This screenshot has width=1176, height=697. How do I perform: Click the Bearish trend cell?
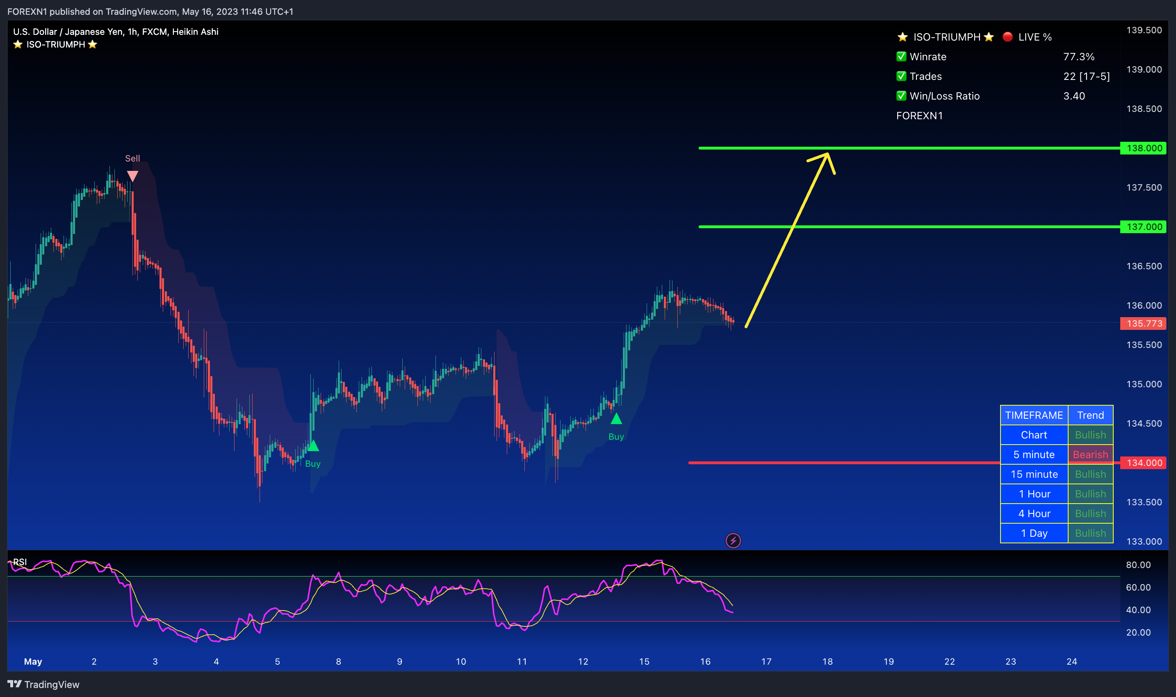pos(1090,455)
